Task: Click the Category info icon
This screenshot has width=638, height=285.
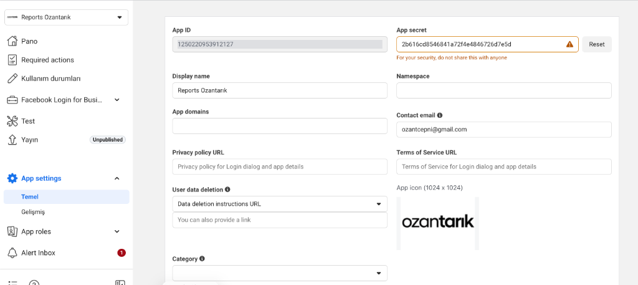Action: pyautogui.click(x=202, y=258)
